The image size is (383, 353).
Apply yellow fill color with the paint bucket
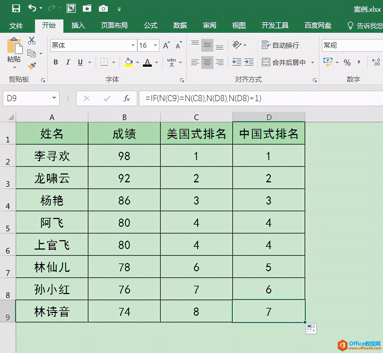[x=128, y=62]
